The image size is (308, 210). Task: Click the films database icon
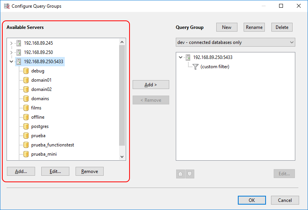pos(26,108)
